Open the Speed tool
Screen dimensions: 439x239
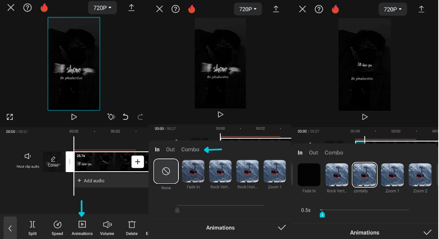pos(57,227)
